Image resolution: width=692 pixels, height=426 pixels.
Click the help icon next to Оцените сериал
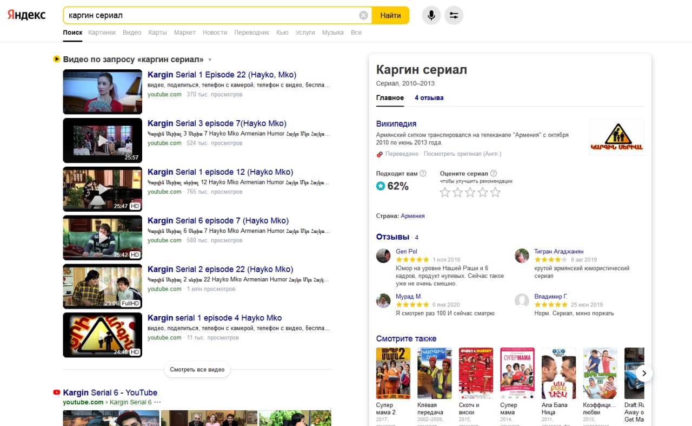click(x=494, y=174)
